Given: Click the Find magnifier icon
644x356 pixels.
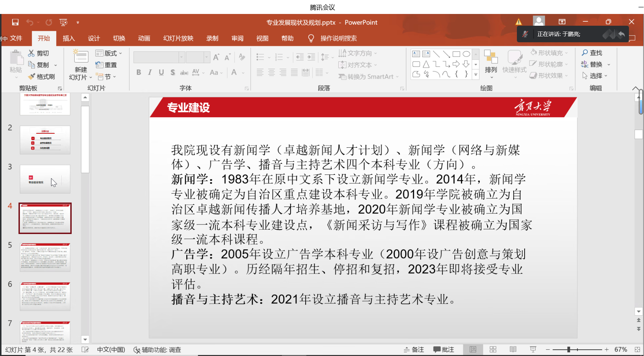Looking at the screenshot, I should point(585,53).
